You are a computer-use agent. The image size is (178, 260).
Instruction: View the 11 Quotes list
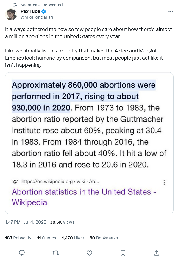tap(46, 238)
